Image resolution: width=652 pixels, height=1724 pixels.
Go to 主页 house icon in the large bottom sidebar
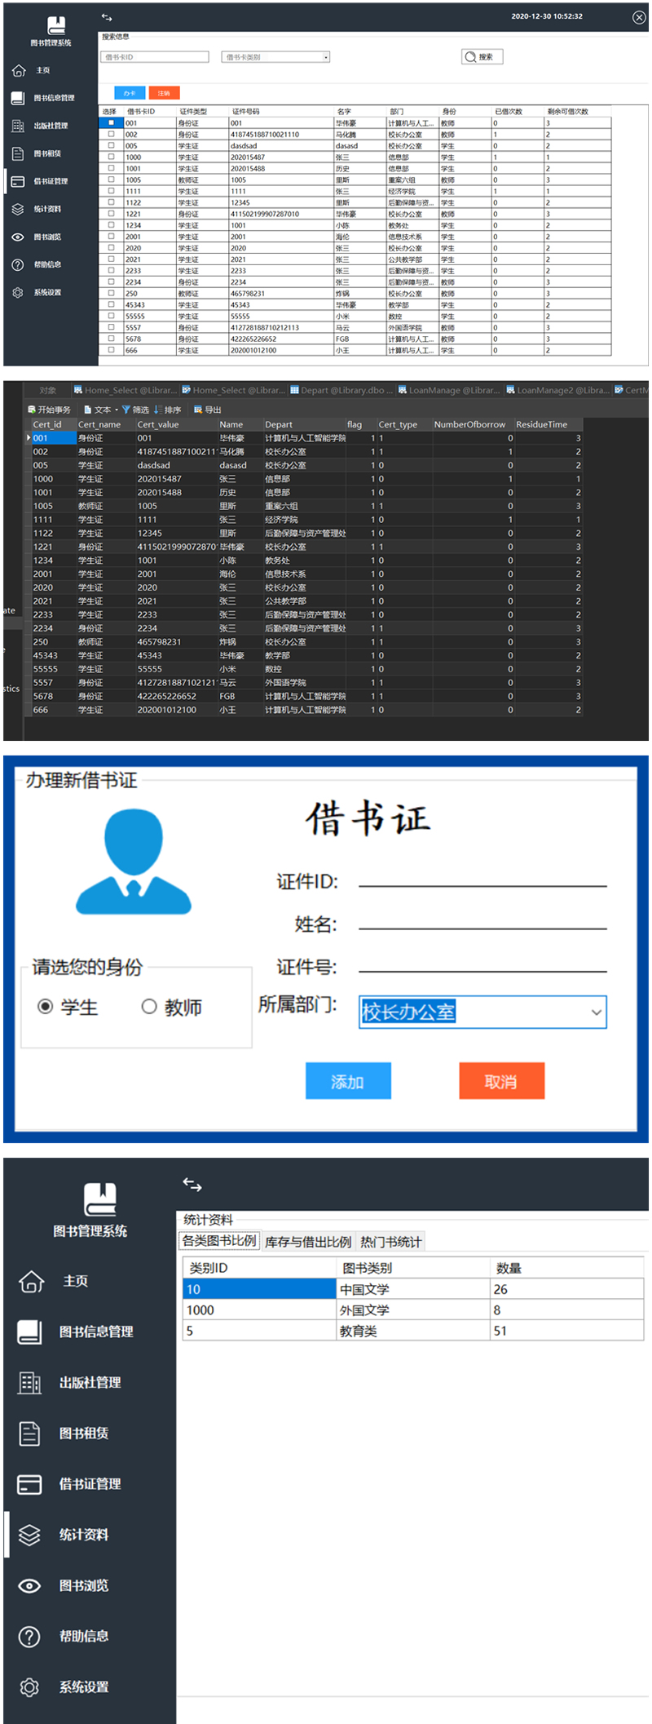31,1281
